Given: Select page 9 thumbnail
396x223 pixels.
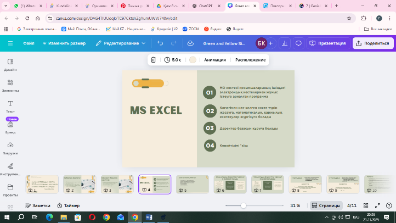Looking at the screenshot, I should [x=343, y=185].
